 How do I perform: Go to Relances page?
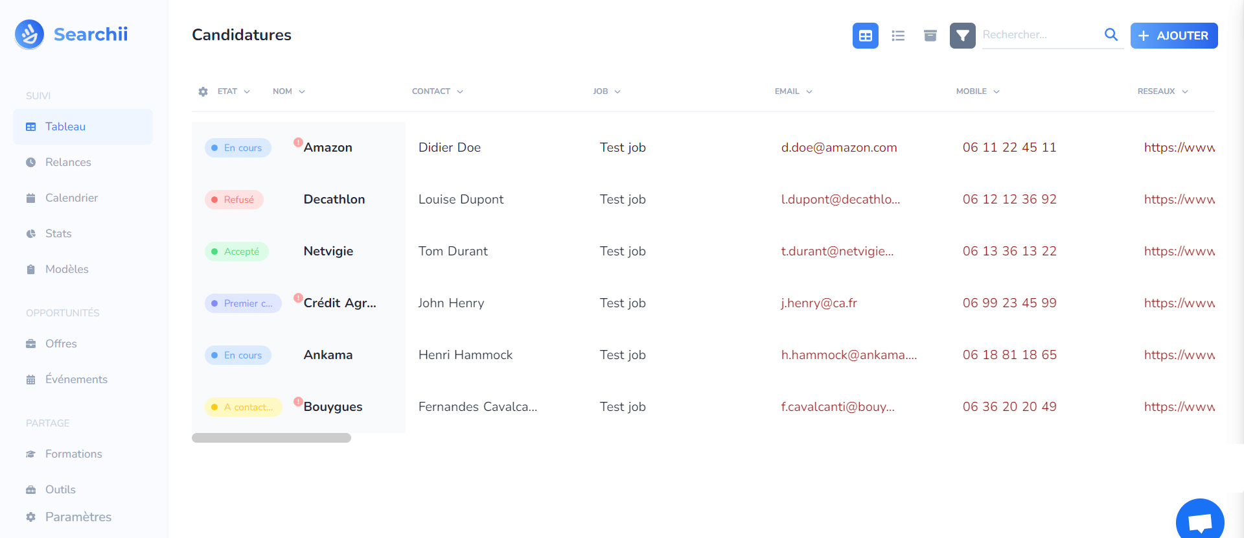(x=68, y=163)
